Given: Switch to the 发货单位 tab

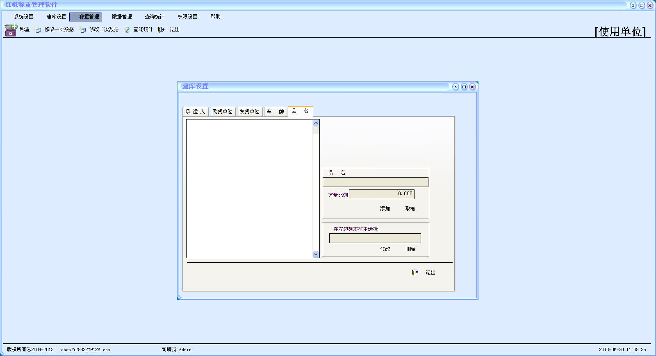Looking at the screenshot, I should 250,112.
